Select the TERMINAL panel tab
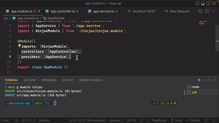The width and height of the screenshot is (219, 123). tap(11, 80)
